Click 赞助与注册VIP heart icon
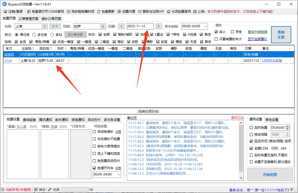Image resolution: width=298 pixels, height=193 pixels. tap(140, 12)
